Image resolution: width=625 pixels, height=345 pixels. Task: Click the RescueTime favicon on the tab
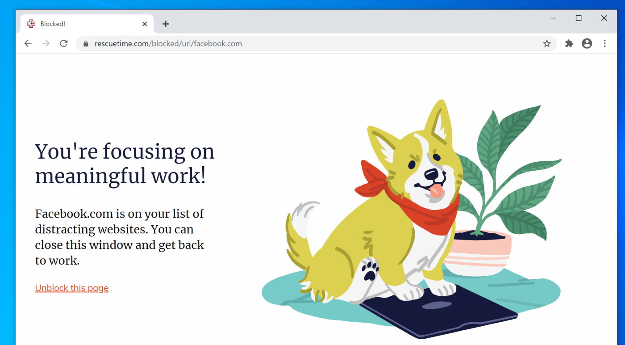[31, 24]
